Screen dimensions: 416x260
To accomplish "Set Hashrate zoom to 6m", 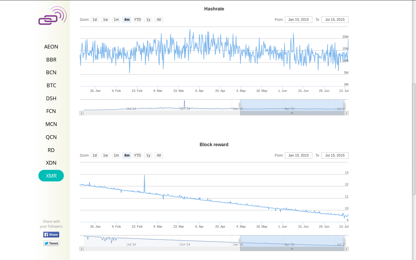I will click(x=127, y=20).
